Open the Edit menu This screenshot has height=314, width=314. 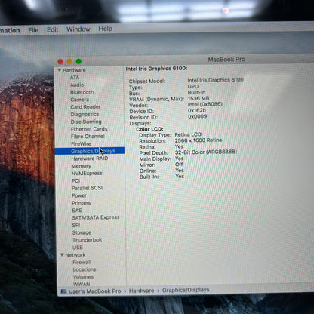pyautogui.click(x=52, y=29)
